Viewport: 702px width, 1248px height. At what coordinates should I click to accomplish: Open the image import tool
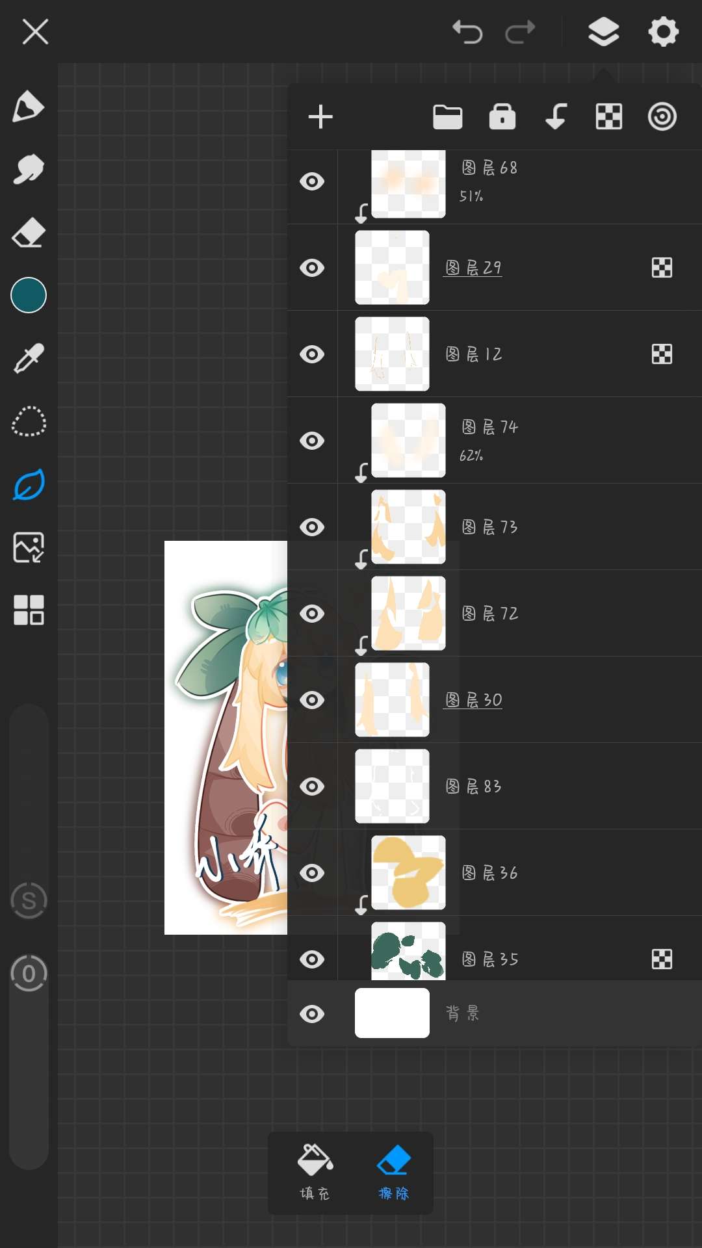[29, 547]
